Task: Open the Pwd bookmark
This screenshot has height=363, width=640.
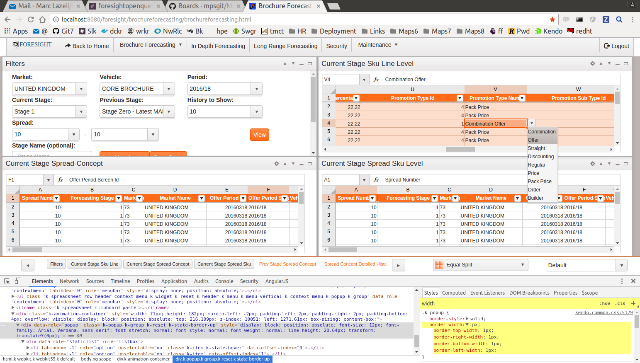Action: click(519, 31)
